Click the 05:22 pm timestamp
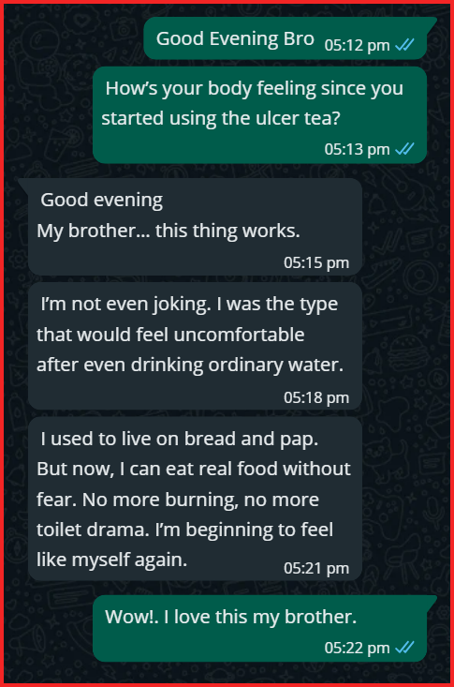Screen dimensions: 454x687 [358, 648]
